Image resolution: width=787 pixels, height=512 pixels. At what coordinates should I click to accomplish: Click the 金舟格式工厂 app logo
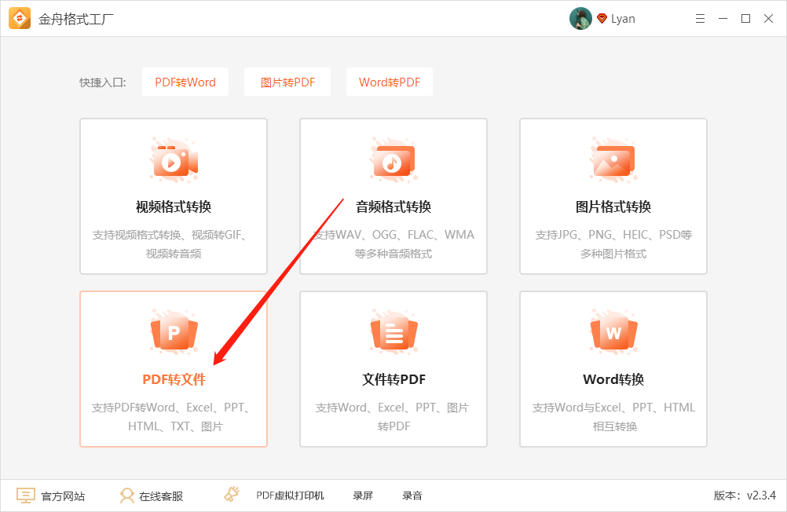(19, 17)
